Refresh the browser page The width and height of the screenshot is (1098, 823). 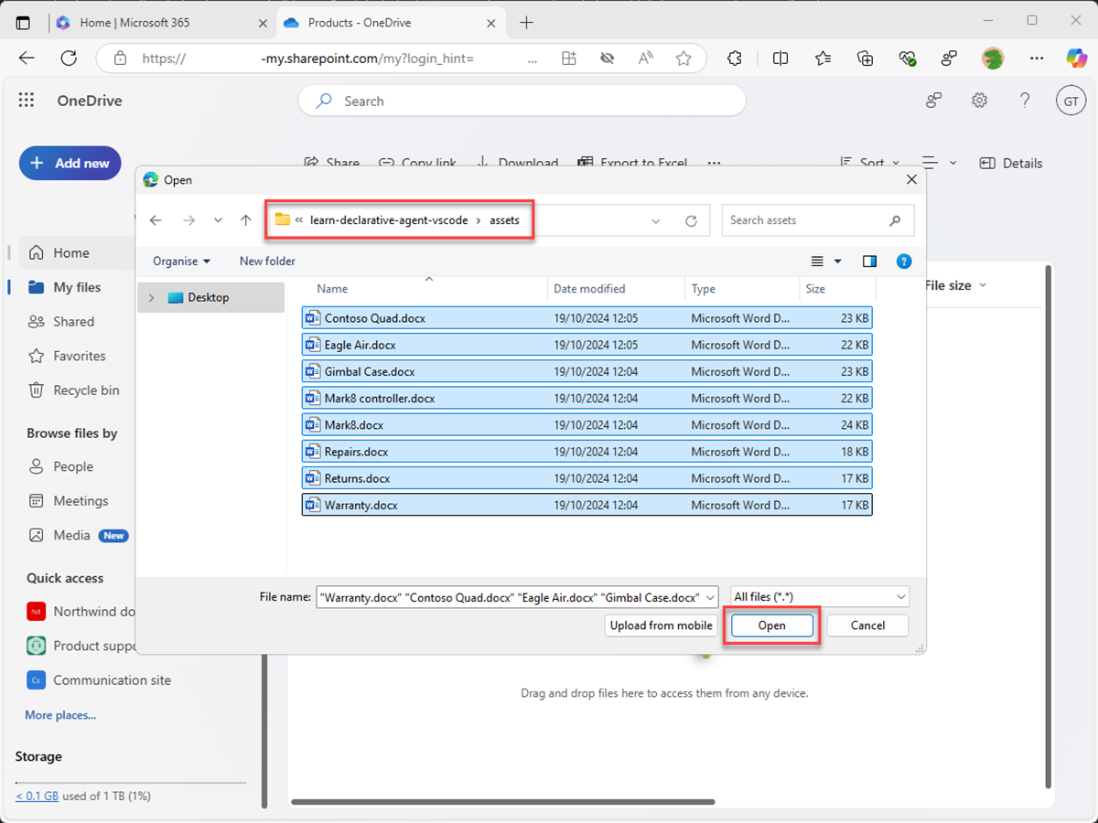(x=69, y=58)
